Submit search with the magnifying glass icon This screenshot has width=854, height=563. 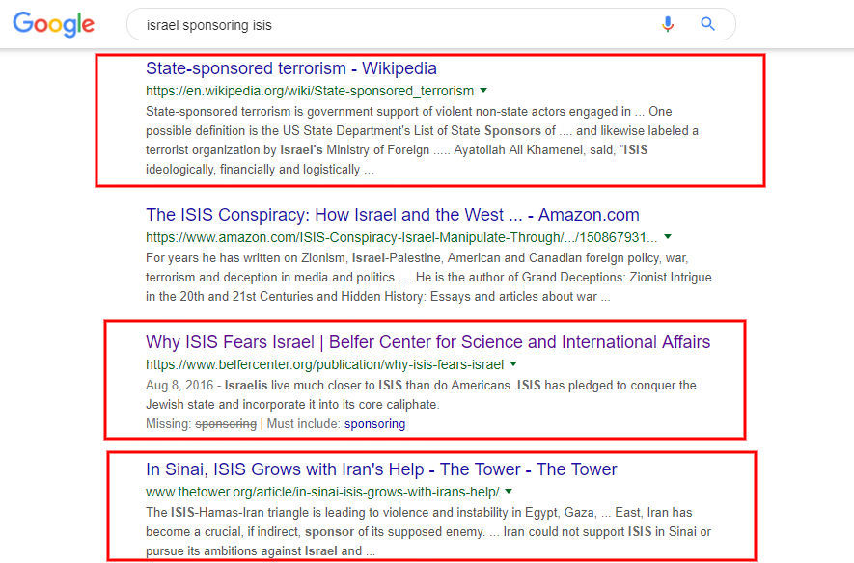click(707, 24)
